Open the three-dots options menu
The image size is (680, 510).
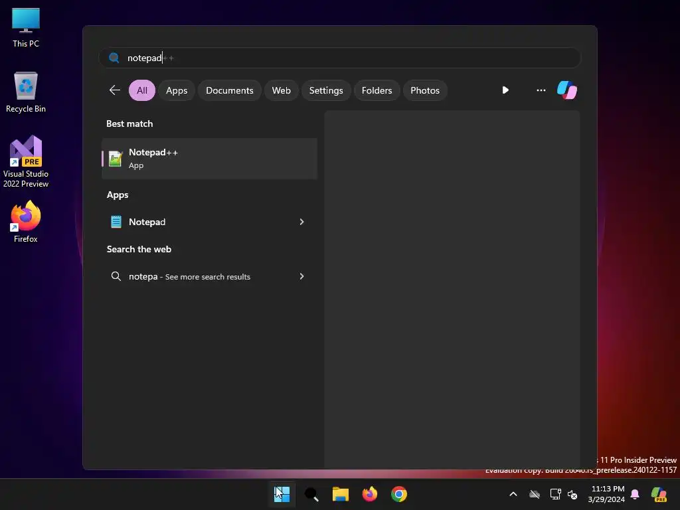(541, 90)
